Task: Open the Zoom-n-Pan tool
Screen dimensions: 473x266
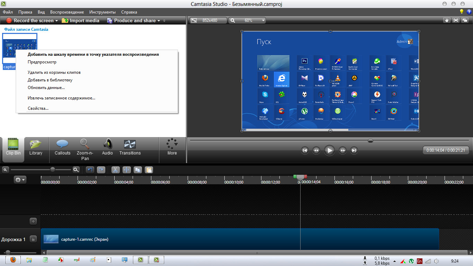Action: coord(85,149)
